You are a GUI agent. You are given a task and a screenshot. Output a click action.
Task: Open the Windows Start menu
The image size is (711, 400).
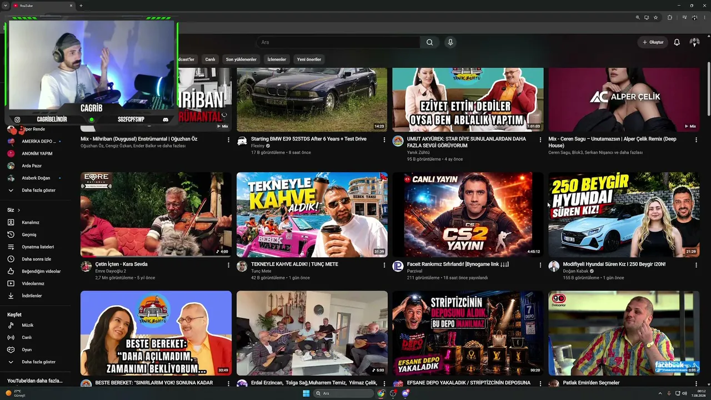306,393
